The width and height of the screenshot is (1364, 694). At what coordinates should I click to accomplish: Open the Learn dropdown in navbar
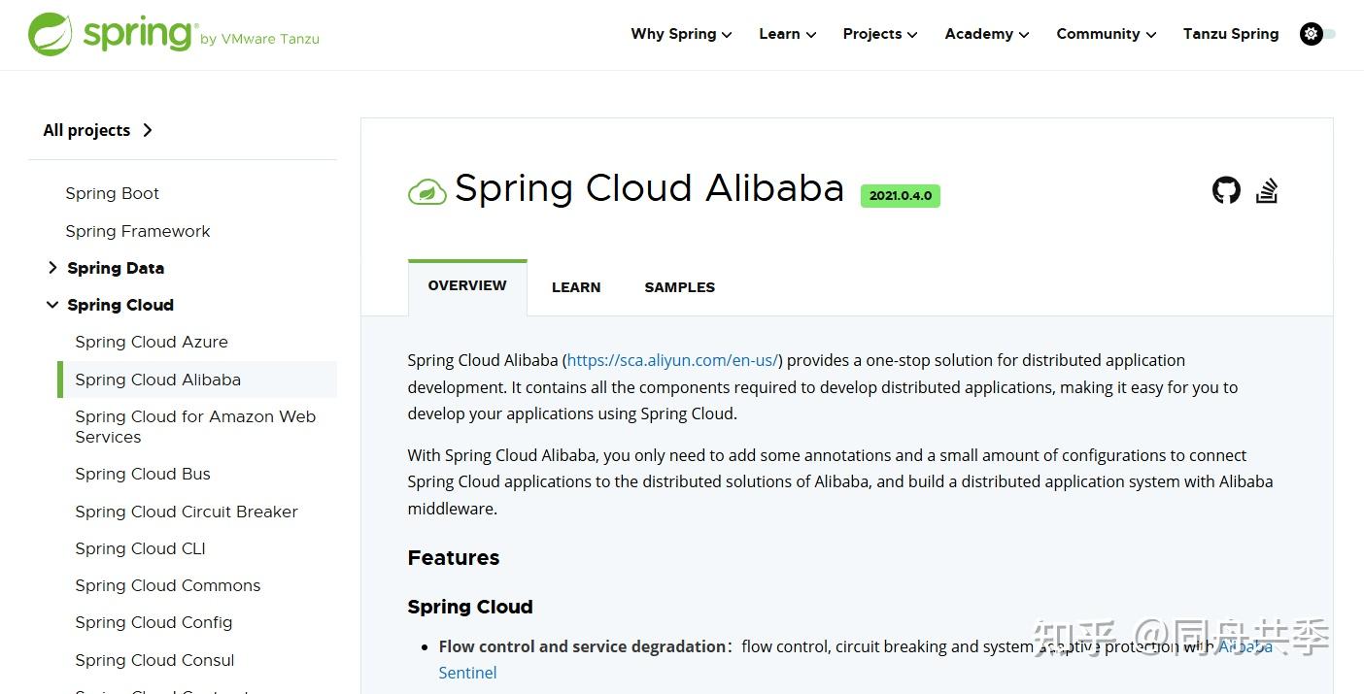(787, 34)
